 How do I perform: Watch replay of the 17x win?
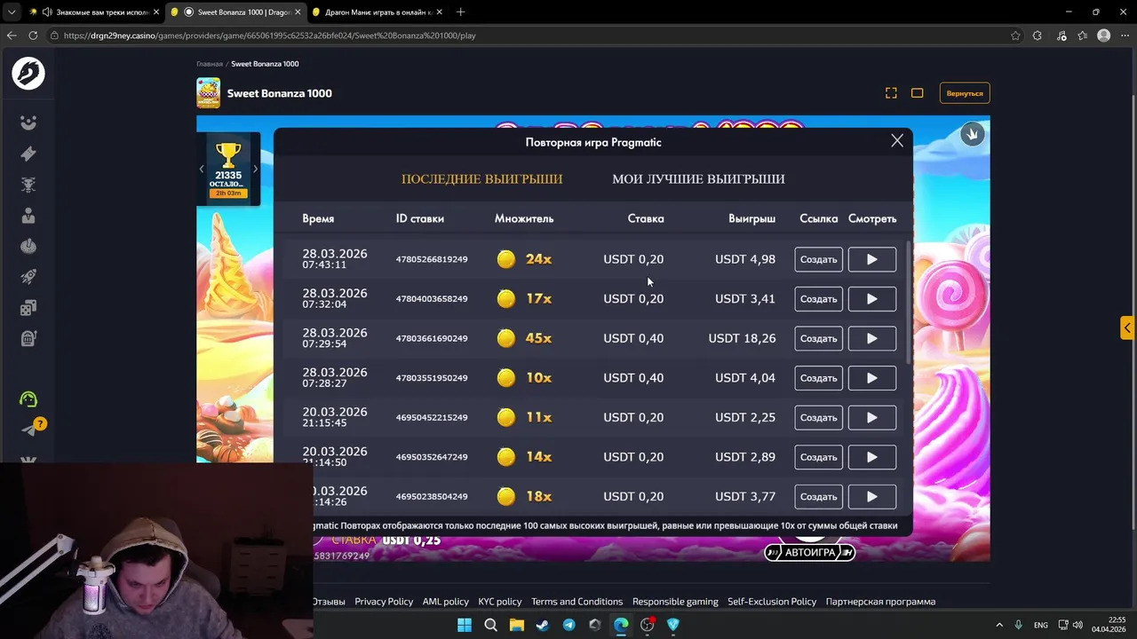pyautogui.click(x=871, y=299)
